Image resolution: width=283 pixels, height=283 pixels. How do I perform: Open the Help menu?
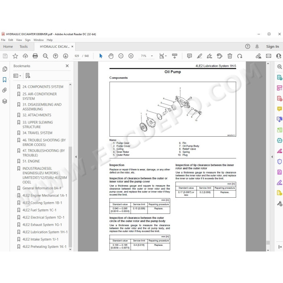50,40
